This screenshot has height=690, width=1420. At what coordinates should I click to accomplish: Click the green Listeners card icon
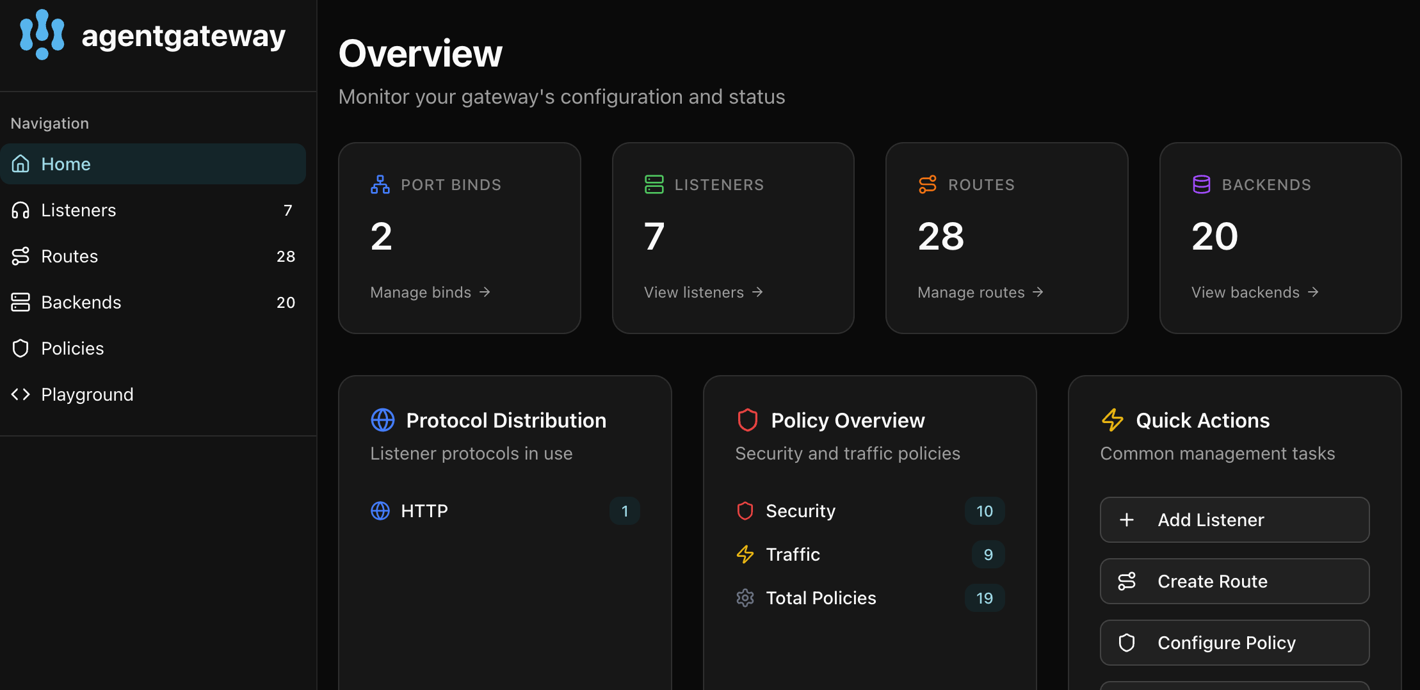pyautogui.click(x=654, y=185)
